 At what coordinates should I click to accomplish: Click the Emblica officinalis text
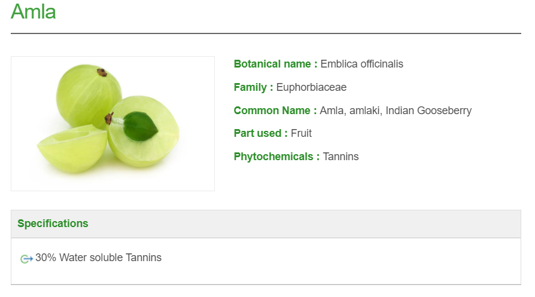(x=362, y=64)
